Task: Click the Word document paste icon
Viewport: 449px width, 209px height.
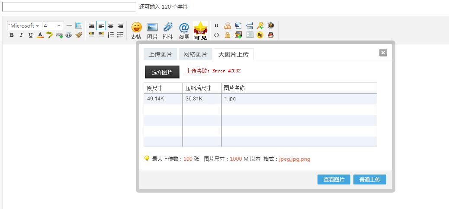Action: [238, 26]
